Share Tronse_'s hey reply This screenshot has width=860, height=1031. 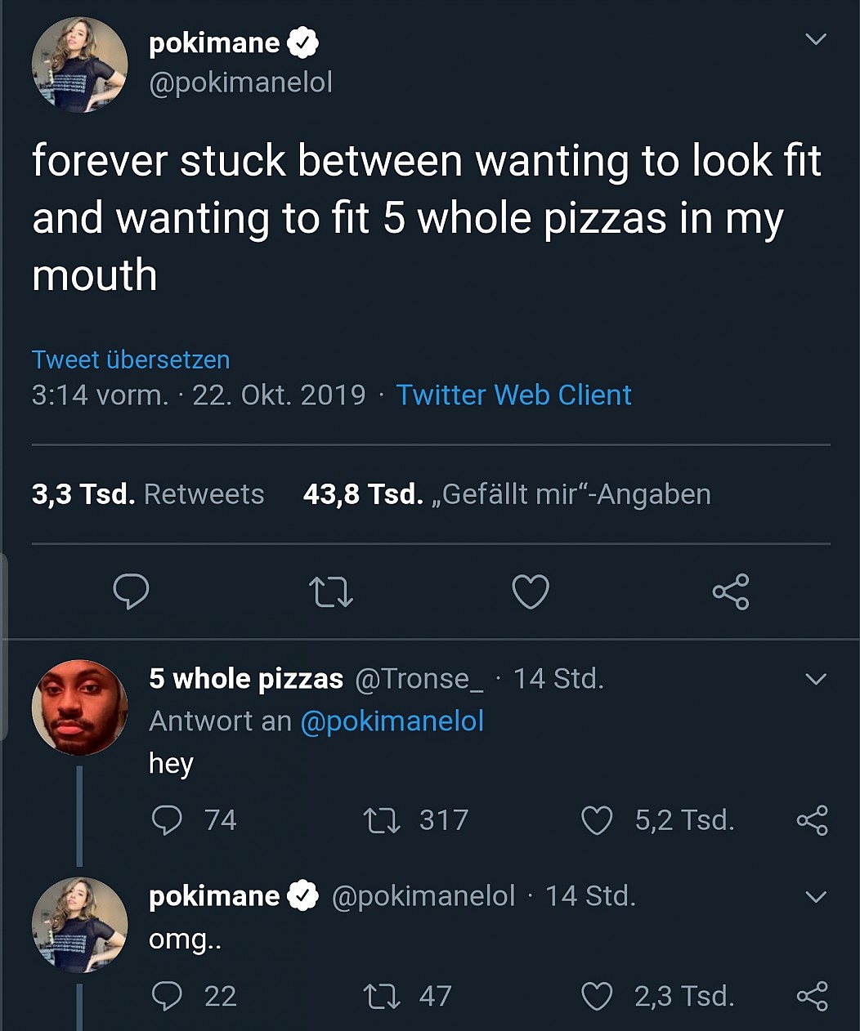(812, 820)
